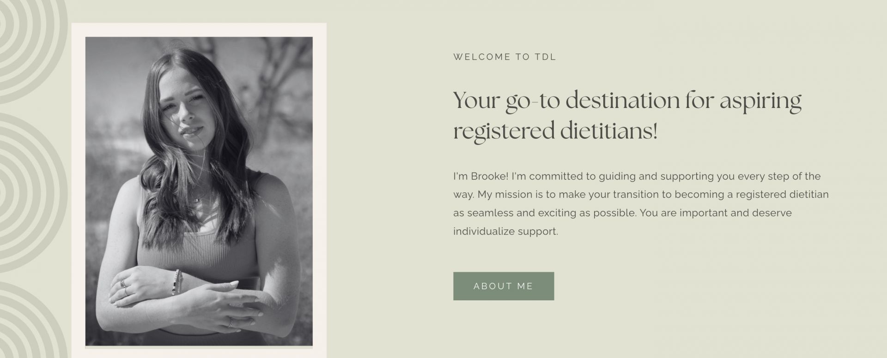Click the word "aspiring" in the heading

[x=760, y=101]
